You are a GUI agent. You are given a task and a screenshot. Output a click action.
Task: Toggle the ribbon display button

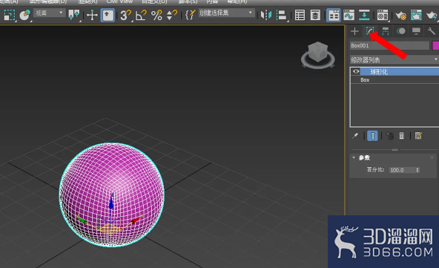tap(334, 15)
